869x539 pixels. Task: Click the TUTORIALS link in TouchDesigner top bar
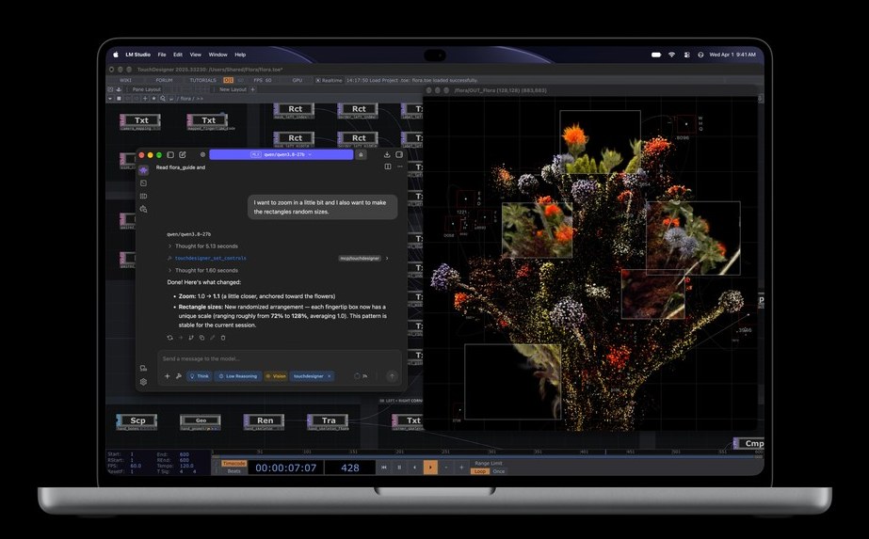pos(202,80)
